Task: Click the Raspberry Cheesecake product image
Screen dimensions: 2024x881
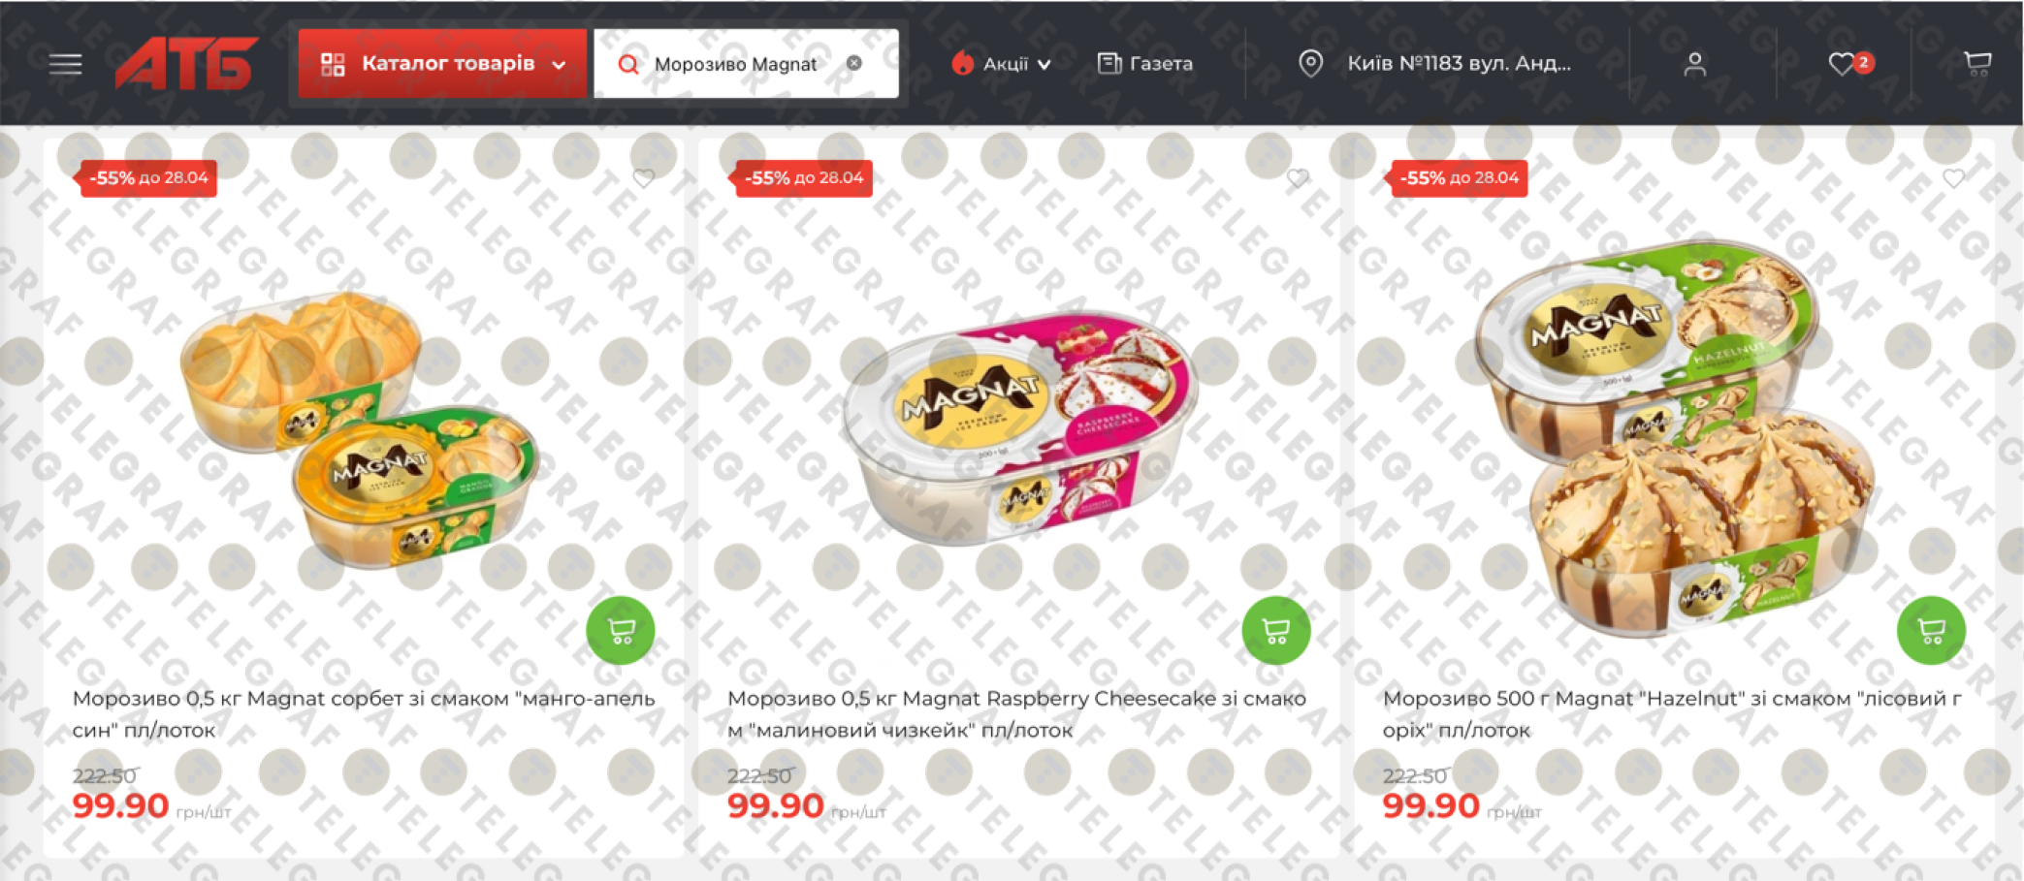Action: click(1020, 426)
